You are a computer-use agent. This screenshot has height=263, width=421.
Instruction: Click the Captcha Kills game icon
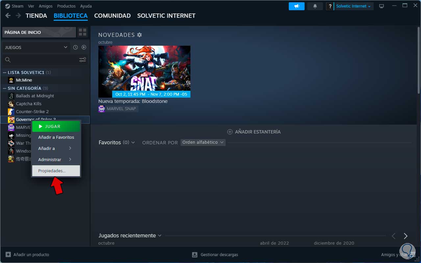point(11,104)
